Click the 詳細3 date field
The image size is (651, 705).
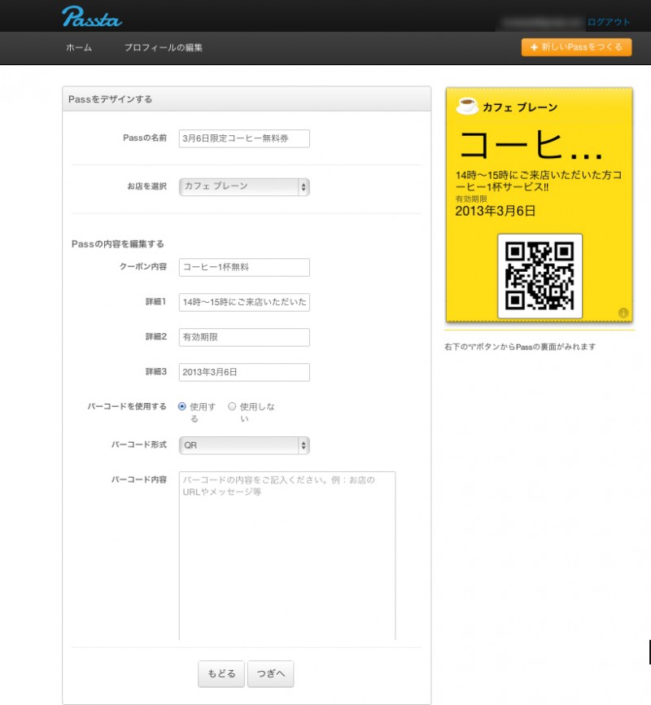(x=244, y=372)
